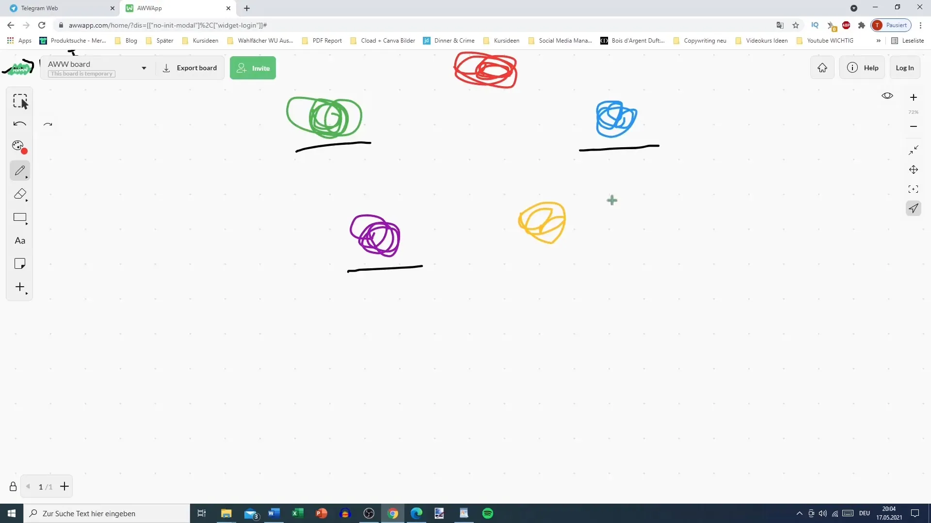The width and height of the screenshot is (931, 523).
Task: Expand page navigation with plus button
Action: pos(64,487)
